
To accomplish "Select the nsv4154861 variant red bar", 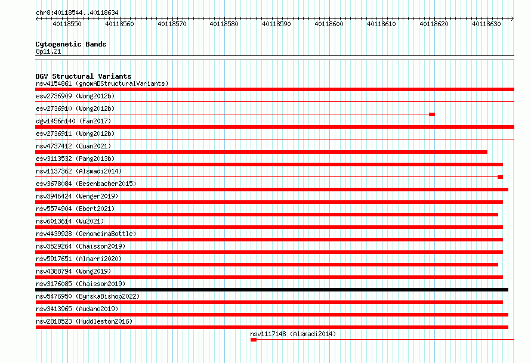I will 274,89.
